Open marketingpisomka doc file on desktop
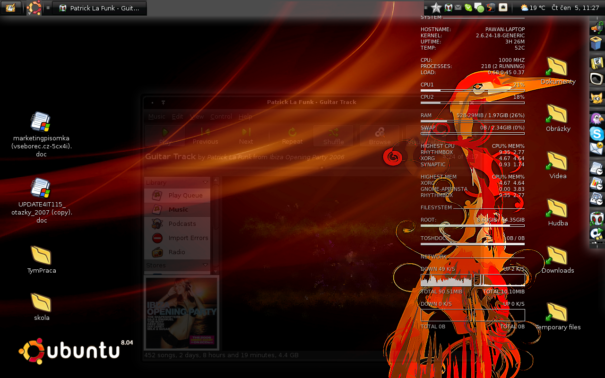The image size is (605, 378). click(41, 135)
